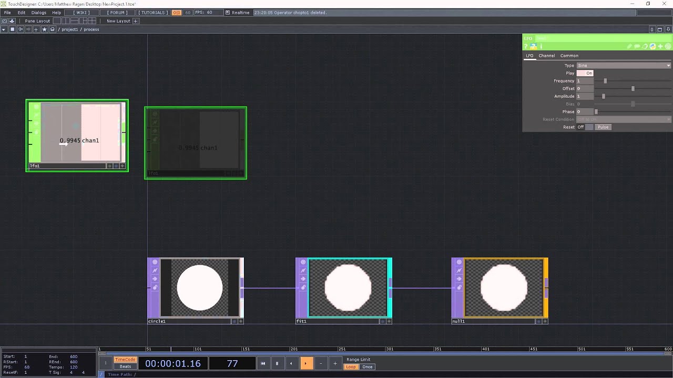Image resolution: width=673 pixels, height=378 pixels.
Task: Open the Dialogs menu
Action: pos(39,13)
